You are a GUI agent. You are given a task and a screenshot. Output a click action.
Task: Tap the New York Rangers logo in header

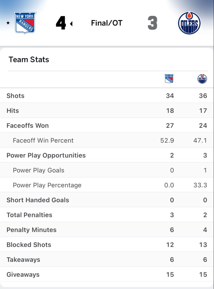pyautogui.click(x=25, y=23)
